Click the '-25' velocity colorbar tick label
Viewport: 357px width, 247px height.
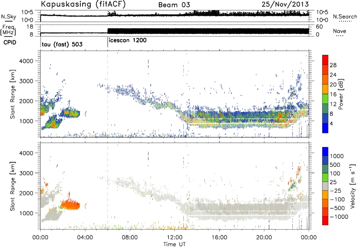point(335,190)
